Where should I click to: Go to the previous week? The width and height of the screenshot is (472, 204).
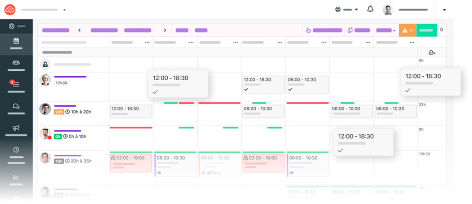[80, 30]
